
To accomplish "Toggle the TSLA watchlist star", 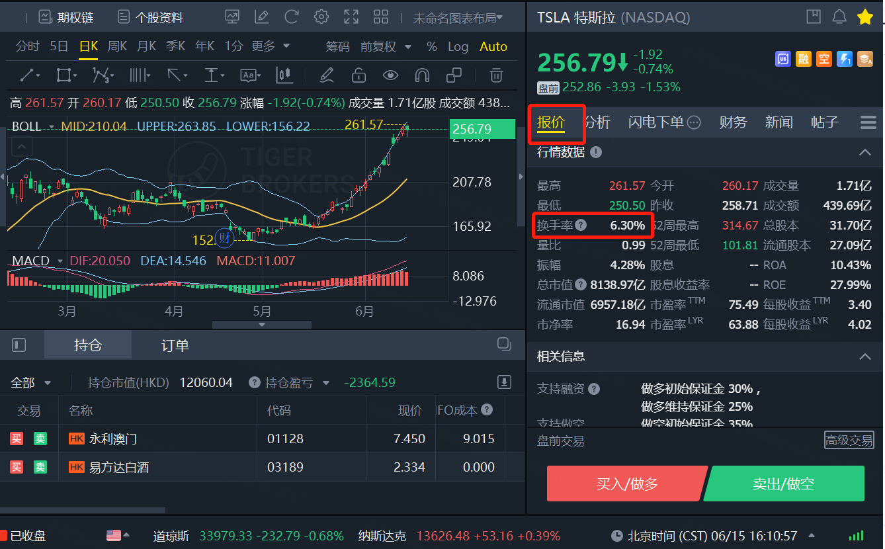I will [x=865, y=17].
